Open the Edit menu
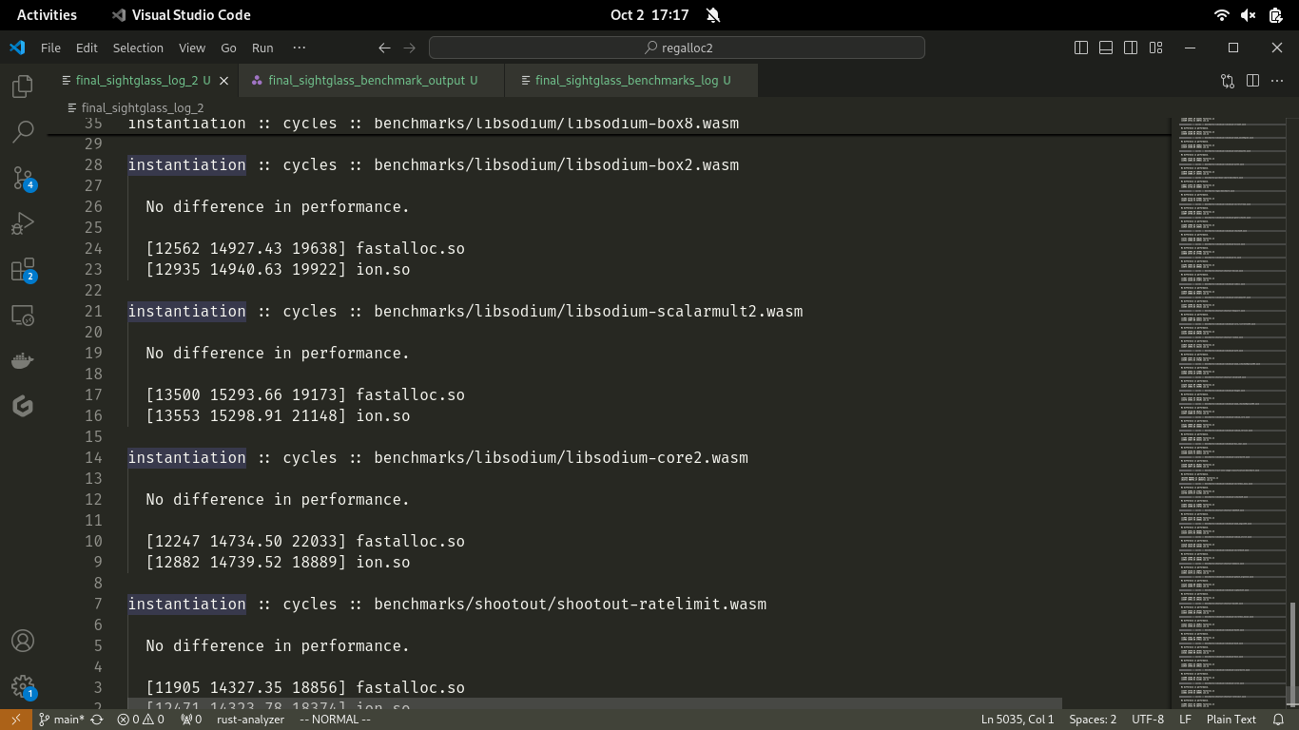Image resolution: width=1299 pixels, height=730 pixels. coord(87,48)
